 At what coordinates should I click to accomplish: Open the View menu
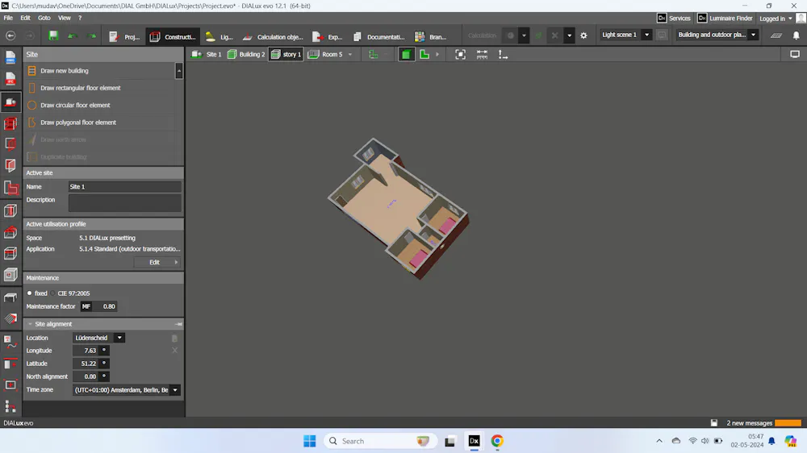click(x=65, y=18)
